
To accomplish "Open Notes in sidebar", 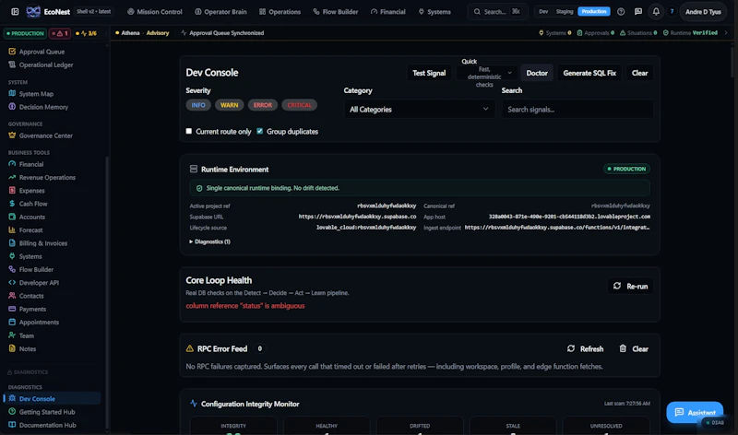I will coord(22,349).
